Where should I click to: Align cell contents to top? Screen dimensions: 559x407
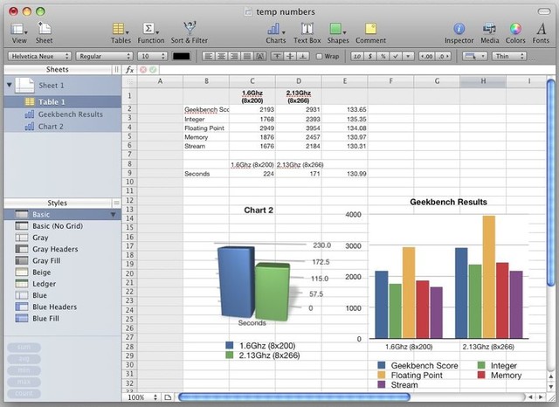point(277,56)
